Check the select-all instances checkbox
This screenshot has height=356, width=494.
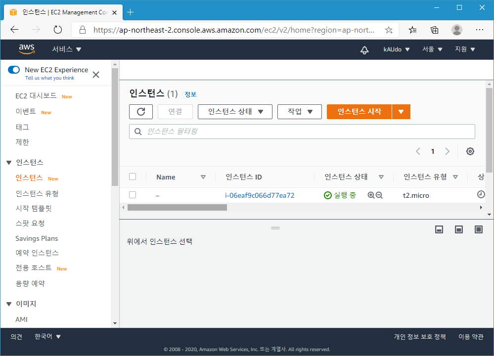point(133,177)
